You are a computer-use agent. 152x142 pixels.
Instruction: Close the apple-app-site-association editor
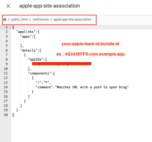pyautogui.click(x=8, y=6)
